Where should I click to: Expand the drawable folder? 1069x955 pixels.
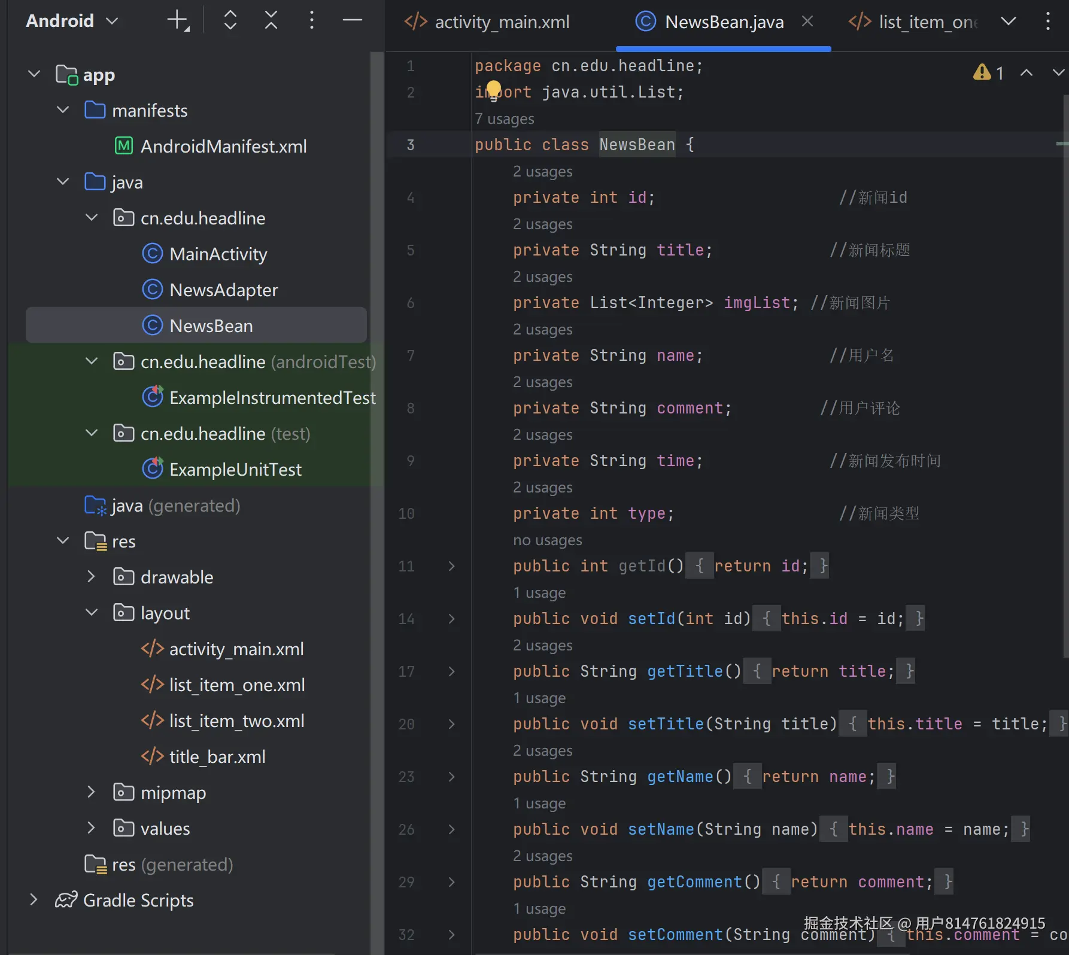point(92,577)
